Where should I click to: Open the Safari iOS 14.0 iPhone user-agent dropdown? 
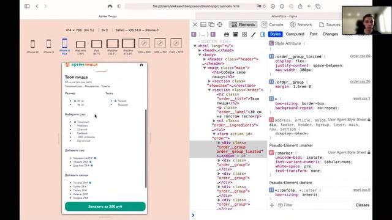pos(137,30)
